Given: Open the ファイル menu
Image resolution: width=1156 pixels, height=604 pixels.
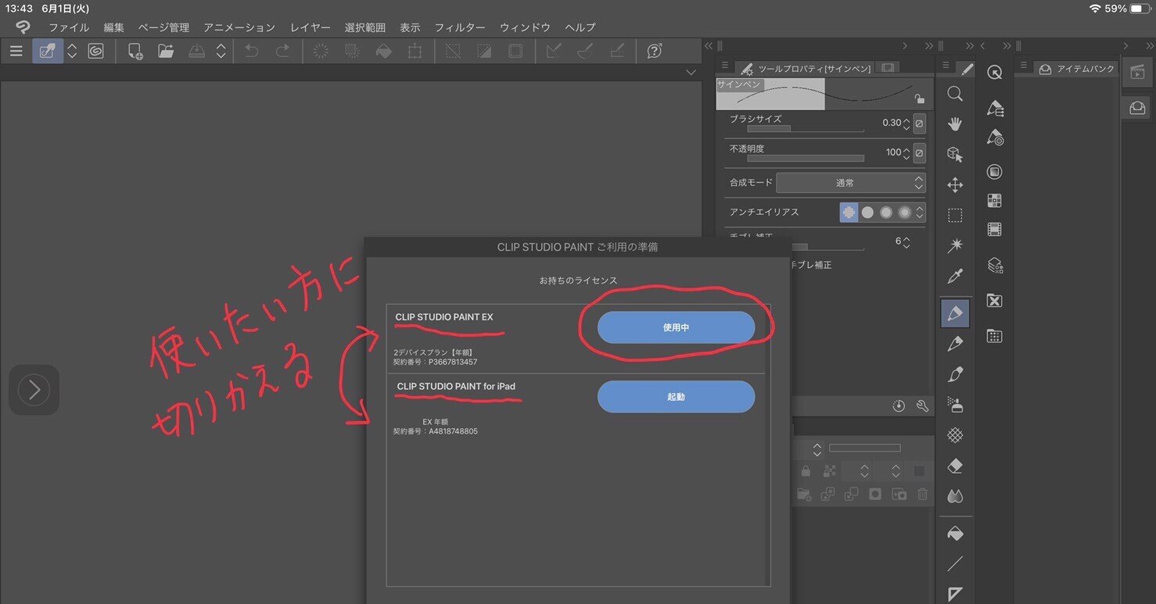Looking at the screenshot, I should coord(69,27).
